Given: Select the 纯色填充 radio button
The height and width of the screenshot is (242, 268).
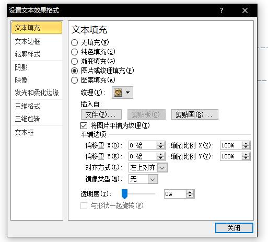Looking at the screenshot, I should pyautogui.click(x=74, y=52).
